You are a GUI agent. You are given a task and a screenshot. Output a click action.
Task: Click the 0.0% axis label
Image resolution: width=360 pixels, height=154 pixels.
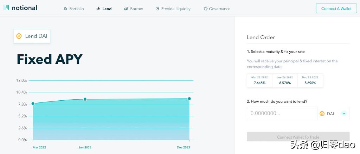tap(23, 140)
